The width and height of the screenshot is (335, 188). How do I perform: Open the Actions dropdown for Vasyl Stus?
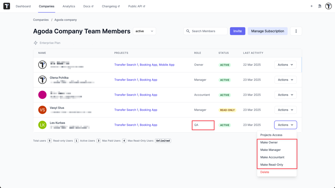click(285, 110)
